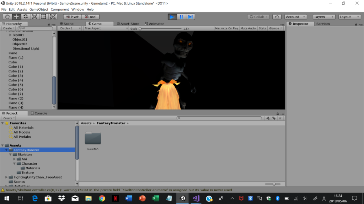The width and height of the screenshot is (364, 204).
Task: Click the Step frame button
Action: coord(191,17)
